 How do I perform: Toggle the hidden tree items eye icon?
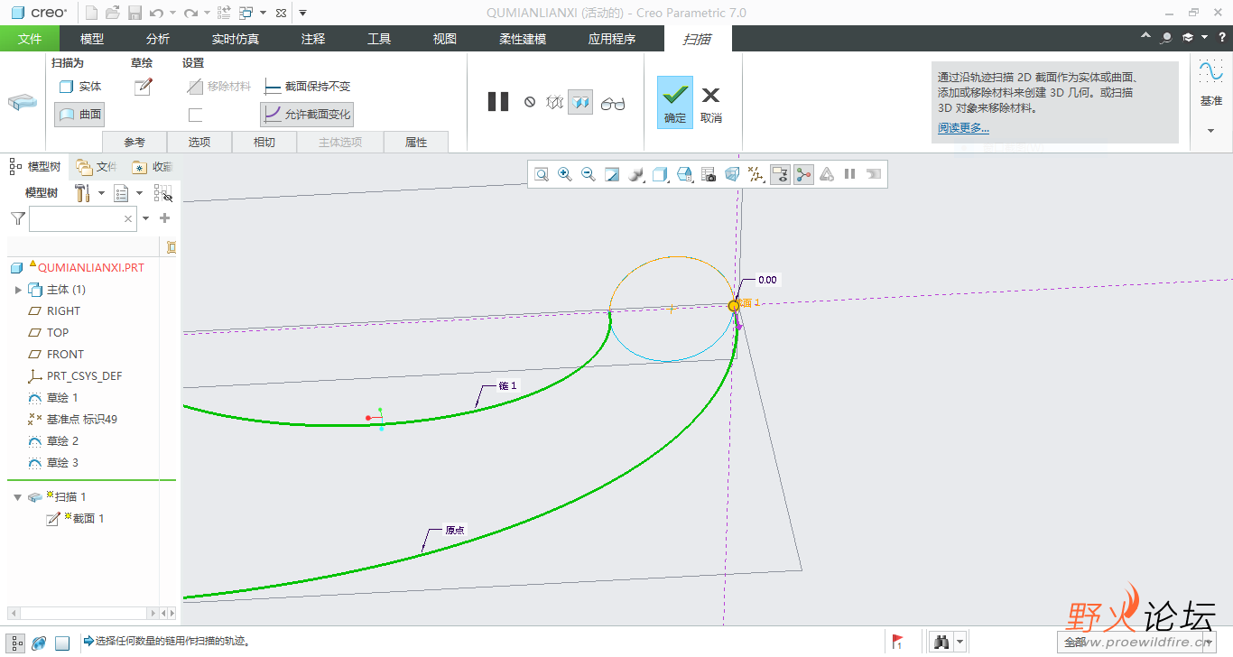pyautogui.click(x=163, y=193)
